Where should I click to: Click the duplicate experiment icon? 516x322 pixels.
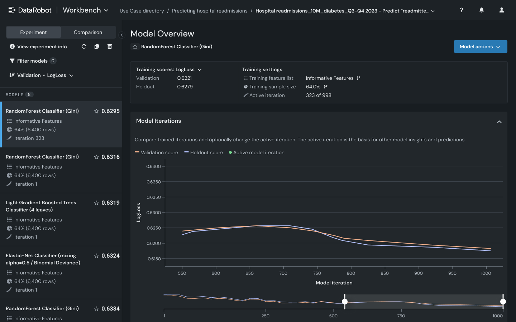coord(97,47)
